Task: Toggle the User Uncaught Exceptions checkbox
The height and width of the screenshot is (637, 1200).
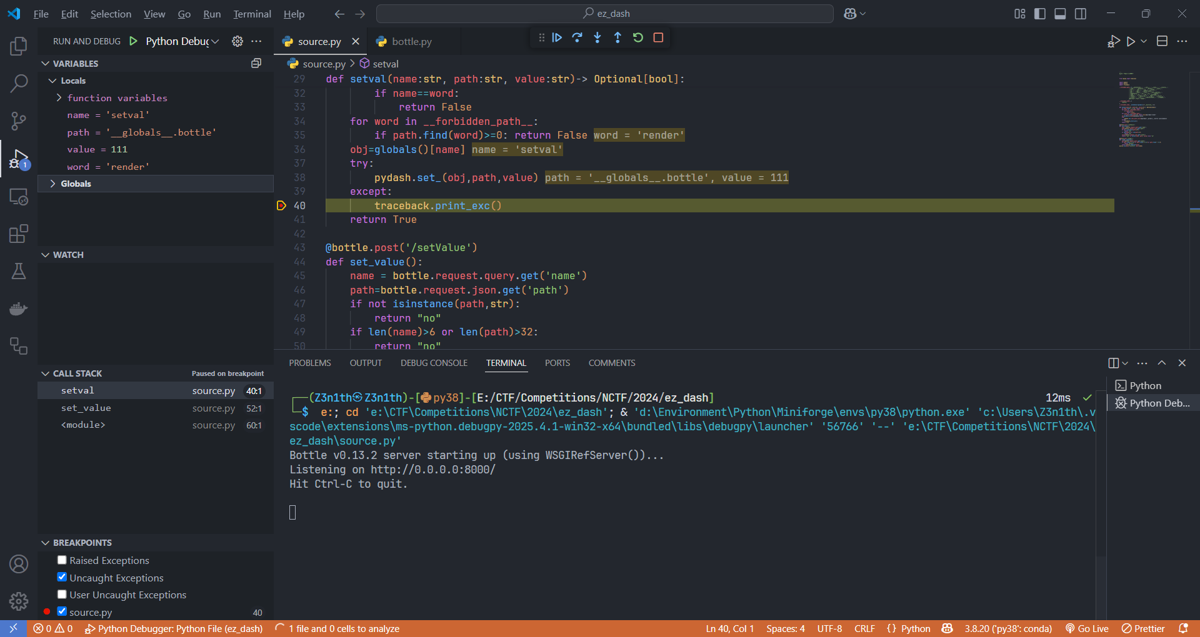Action: tap(62, 595)
